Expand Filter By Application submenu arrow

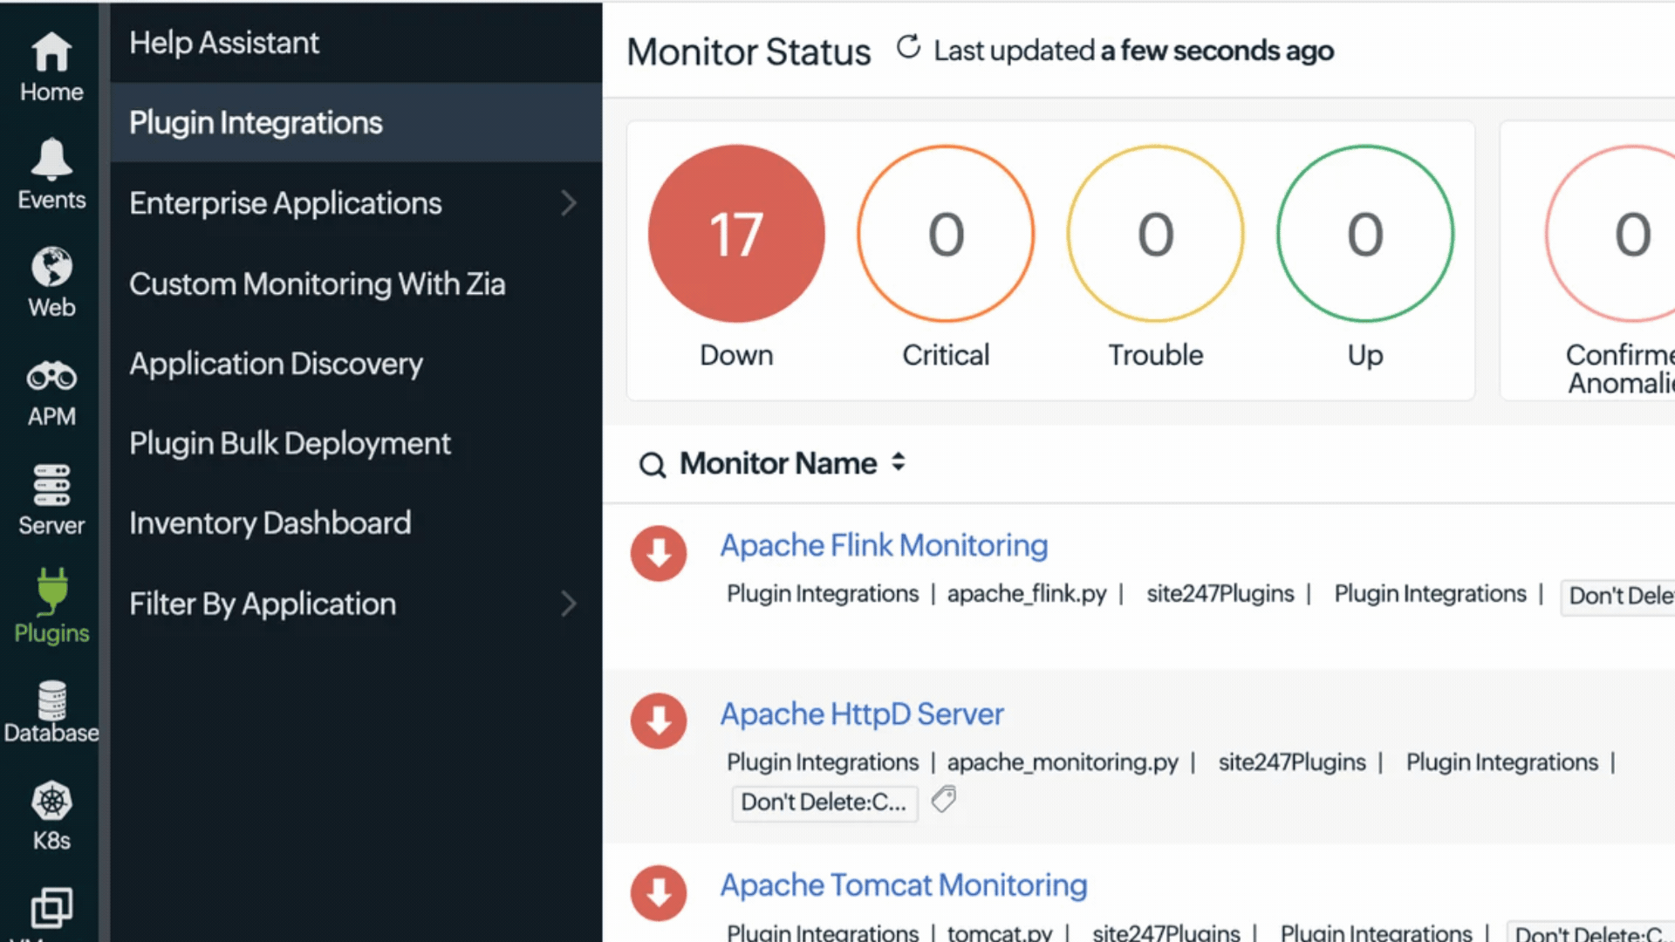click(x=569, y=604)
